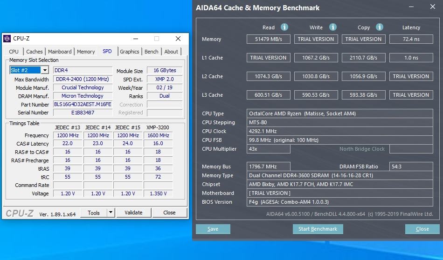This screenshot has width=443, height=260.
Task: Click the Max Bandwidth DDR4-2400 field
Action: pyautogui.click(x=83, y=79)
